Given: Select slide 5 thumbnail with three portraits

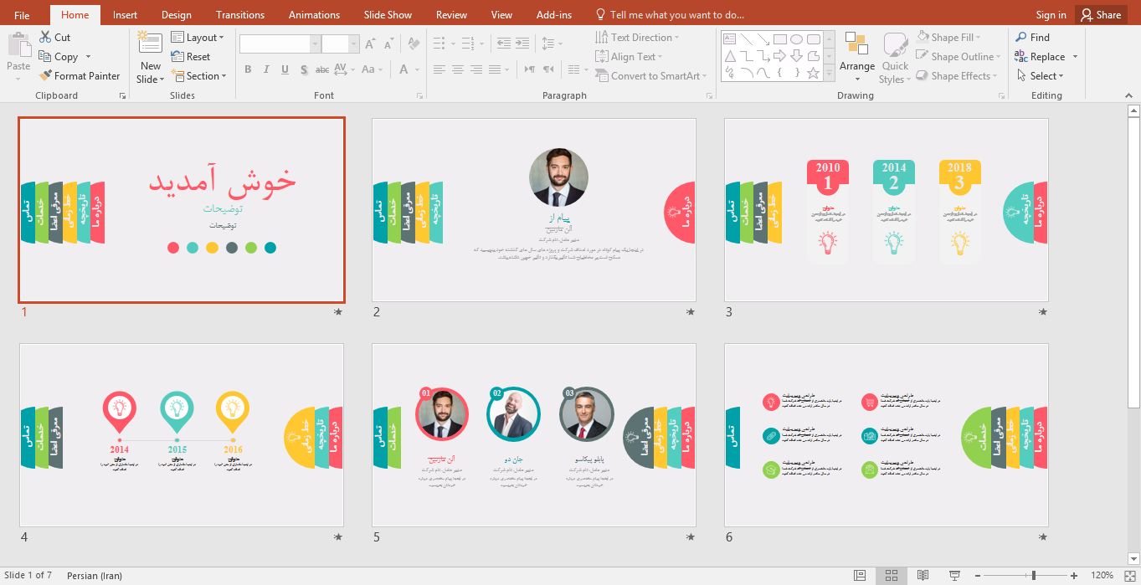Looking at the screenshot, I should pyautogui.click(x=533, y=434).
